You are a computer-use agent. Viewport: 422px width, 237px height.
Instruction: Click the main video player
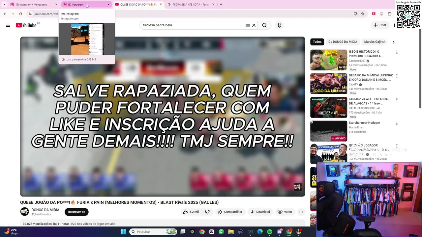coord(163,117)
